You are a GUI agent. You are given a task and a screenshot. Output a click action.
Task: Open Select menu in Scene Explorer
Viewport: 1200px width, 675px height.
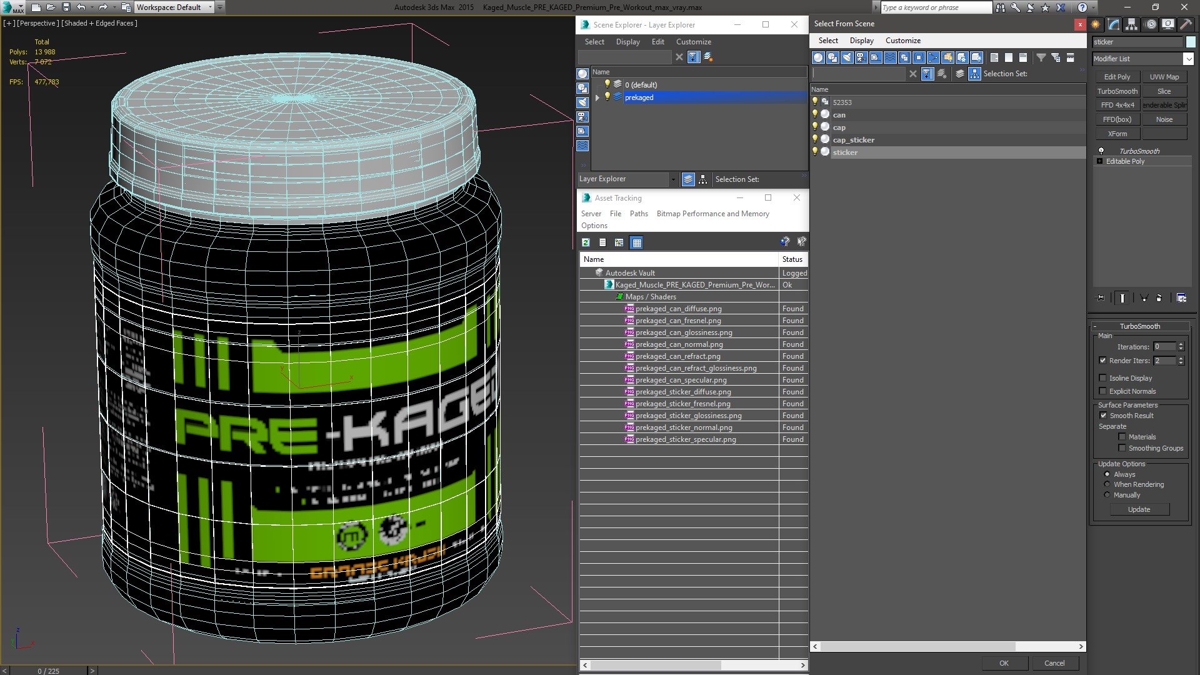(x=594, y=42)
